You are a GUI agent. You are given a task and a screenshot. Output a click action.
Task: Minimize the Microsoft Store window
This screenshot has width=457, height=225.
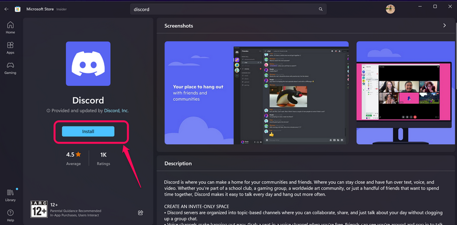pos(420,6)
